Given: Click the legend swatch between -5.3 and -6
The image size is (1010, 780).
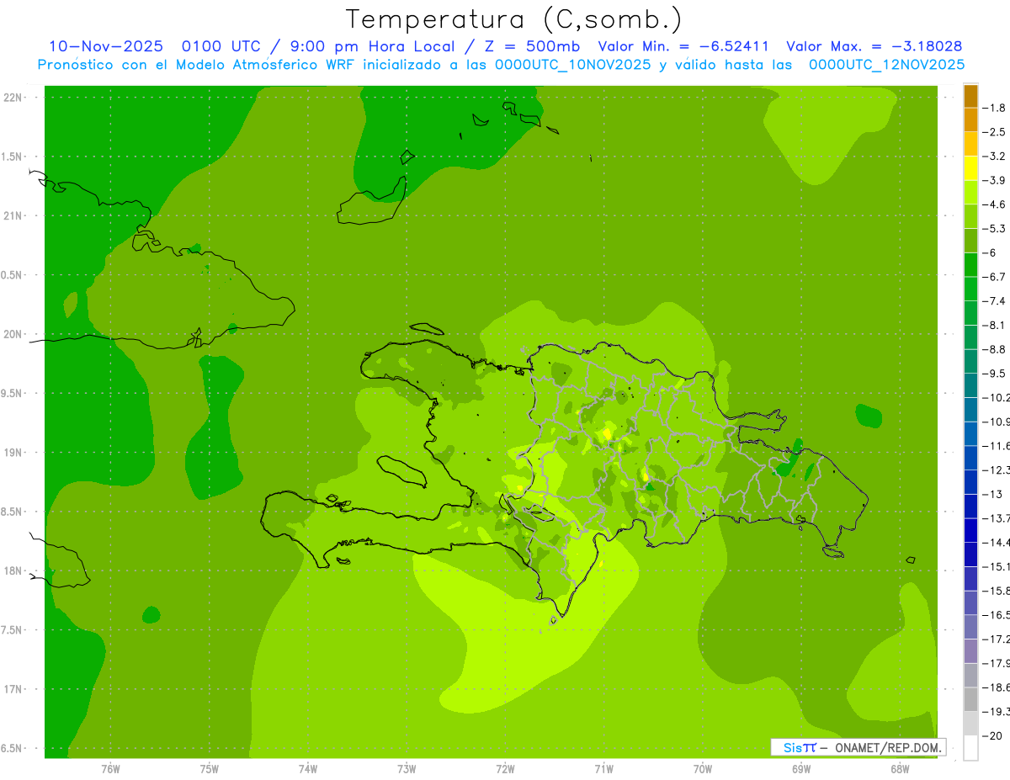Looking at the screenshot, I should click(970, 241).
